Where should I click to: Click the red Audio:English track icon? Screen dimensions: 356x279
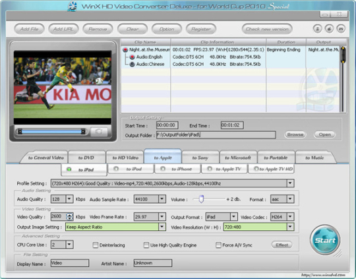pyautogui.click(x=132, y=57)
